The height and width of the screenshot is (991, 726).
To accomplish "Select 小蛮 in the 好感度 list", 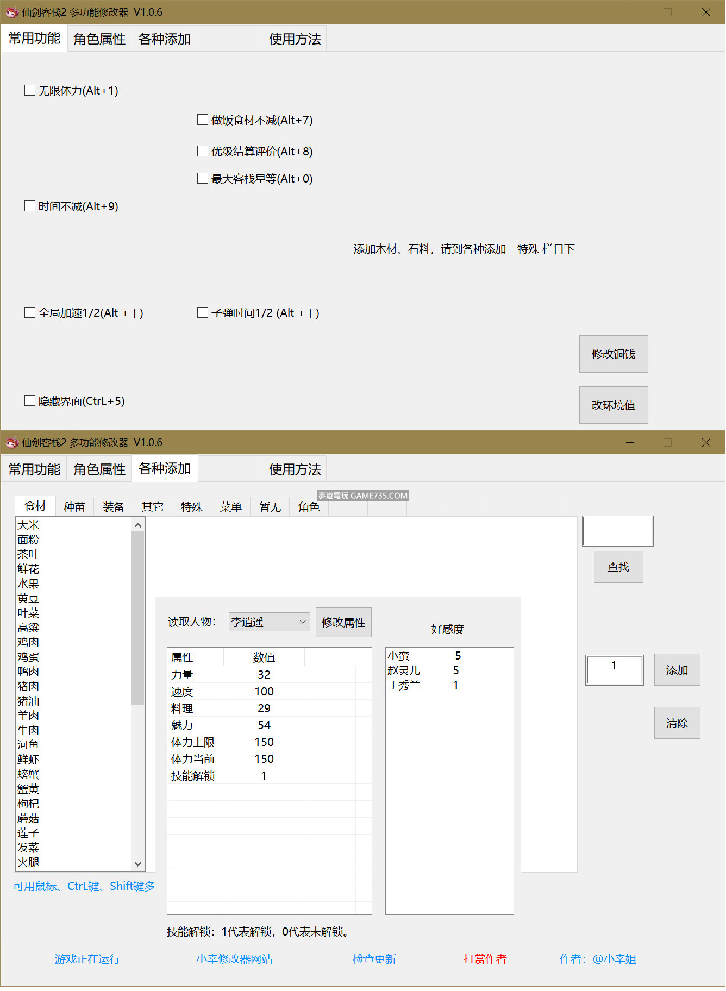I will [x=449, y=656].
